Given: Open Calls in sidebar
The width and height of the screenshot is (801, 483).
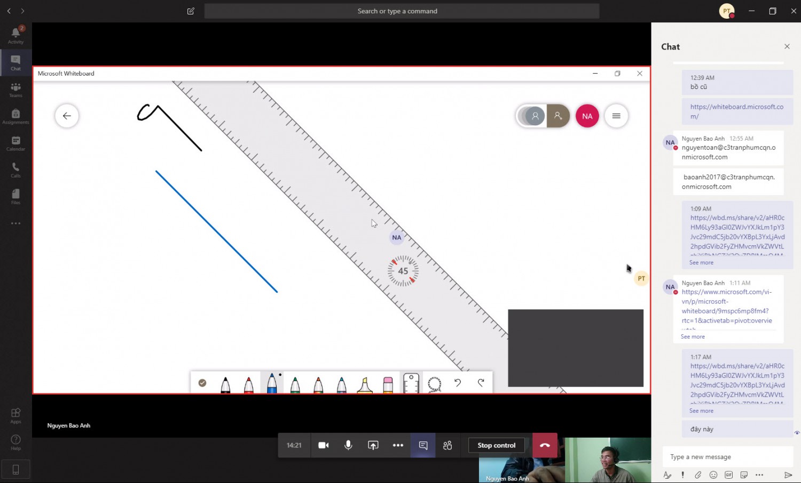Looking at the screenshot, I should (x=16, y=170).
